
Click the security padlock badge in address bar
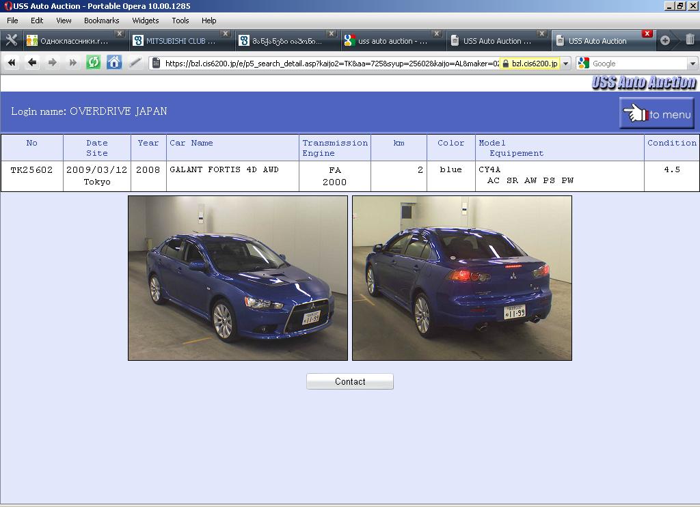tap(528, 64)
